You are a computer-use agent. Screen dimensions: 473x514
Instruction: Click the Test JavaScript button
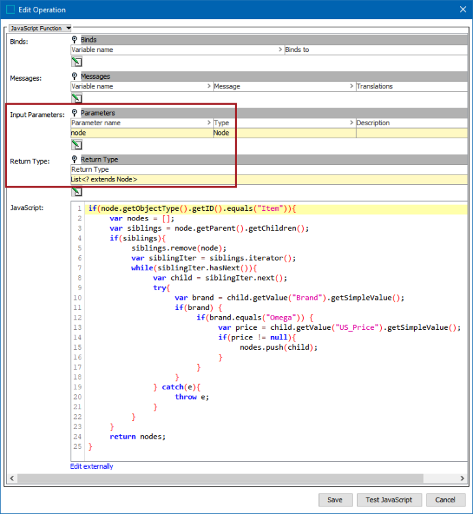389,500
